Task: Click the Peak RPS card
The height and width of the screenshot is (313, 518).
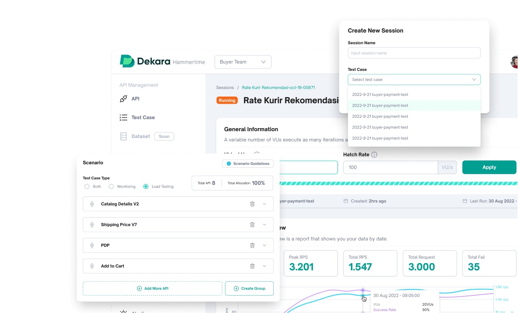Action: [x=312, y=263]
